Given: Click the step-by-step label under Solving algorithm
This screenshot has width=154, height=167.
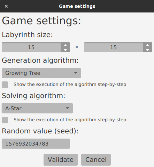Looking at the screenshot, I should (x=70, y=120).
